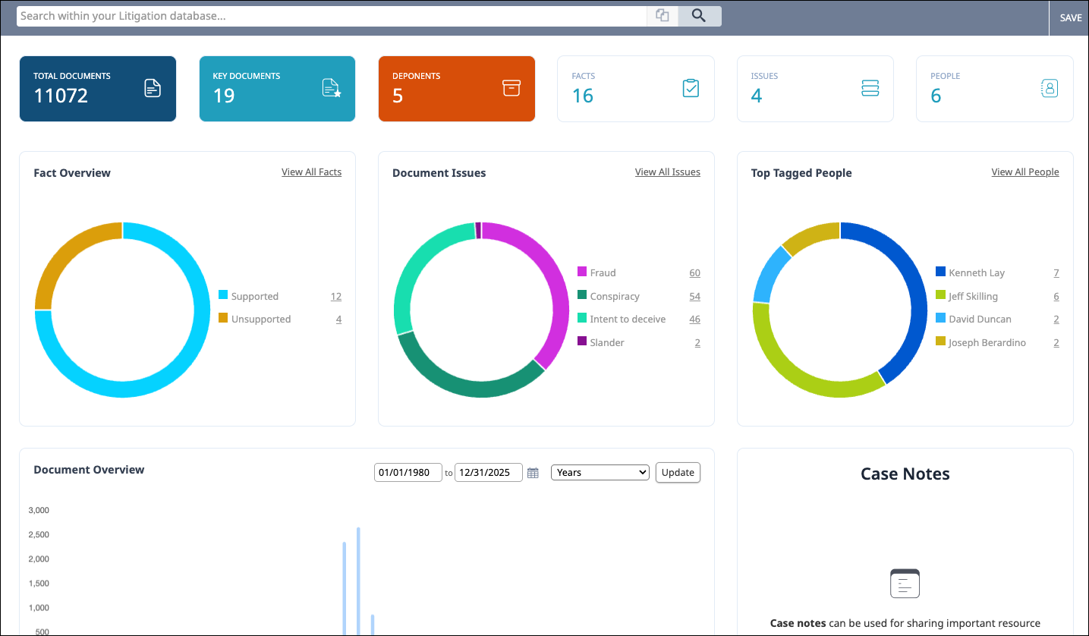1089x636 pixels.
Task: Open the Jeff Skilling tag count 6
Action: click(x=1056, y=297)
